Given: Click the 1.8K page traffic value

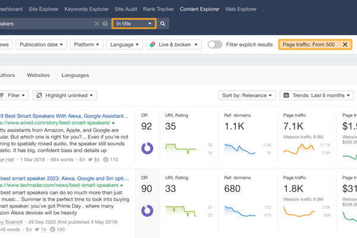Looking at the screenshot, I should coord(293,189).
